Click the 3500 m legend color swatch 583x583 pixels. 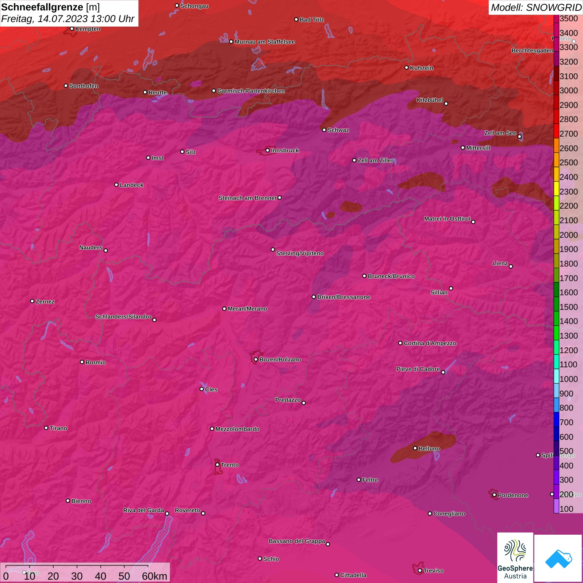click(556, 19)
